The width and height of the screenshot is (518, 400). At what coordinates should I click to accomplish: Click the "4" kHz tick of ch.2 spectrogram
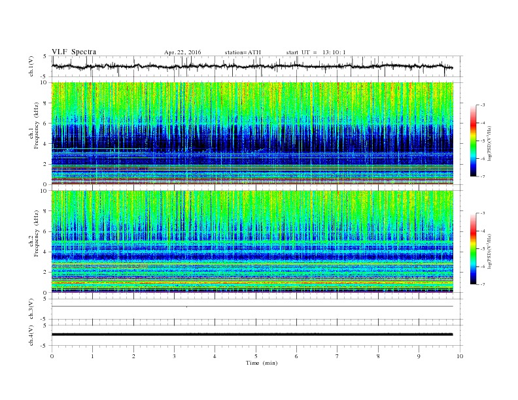pyautogui.click(x=46, y=252)
